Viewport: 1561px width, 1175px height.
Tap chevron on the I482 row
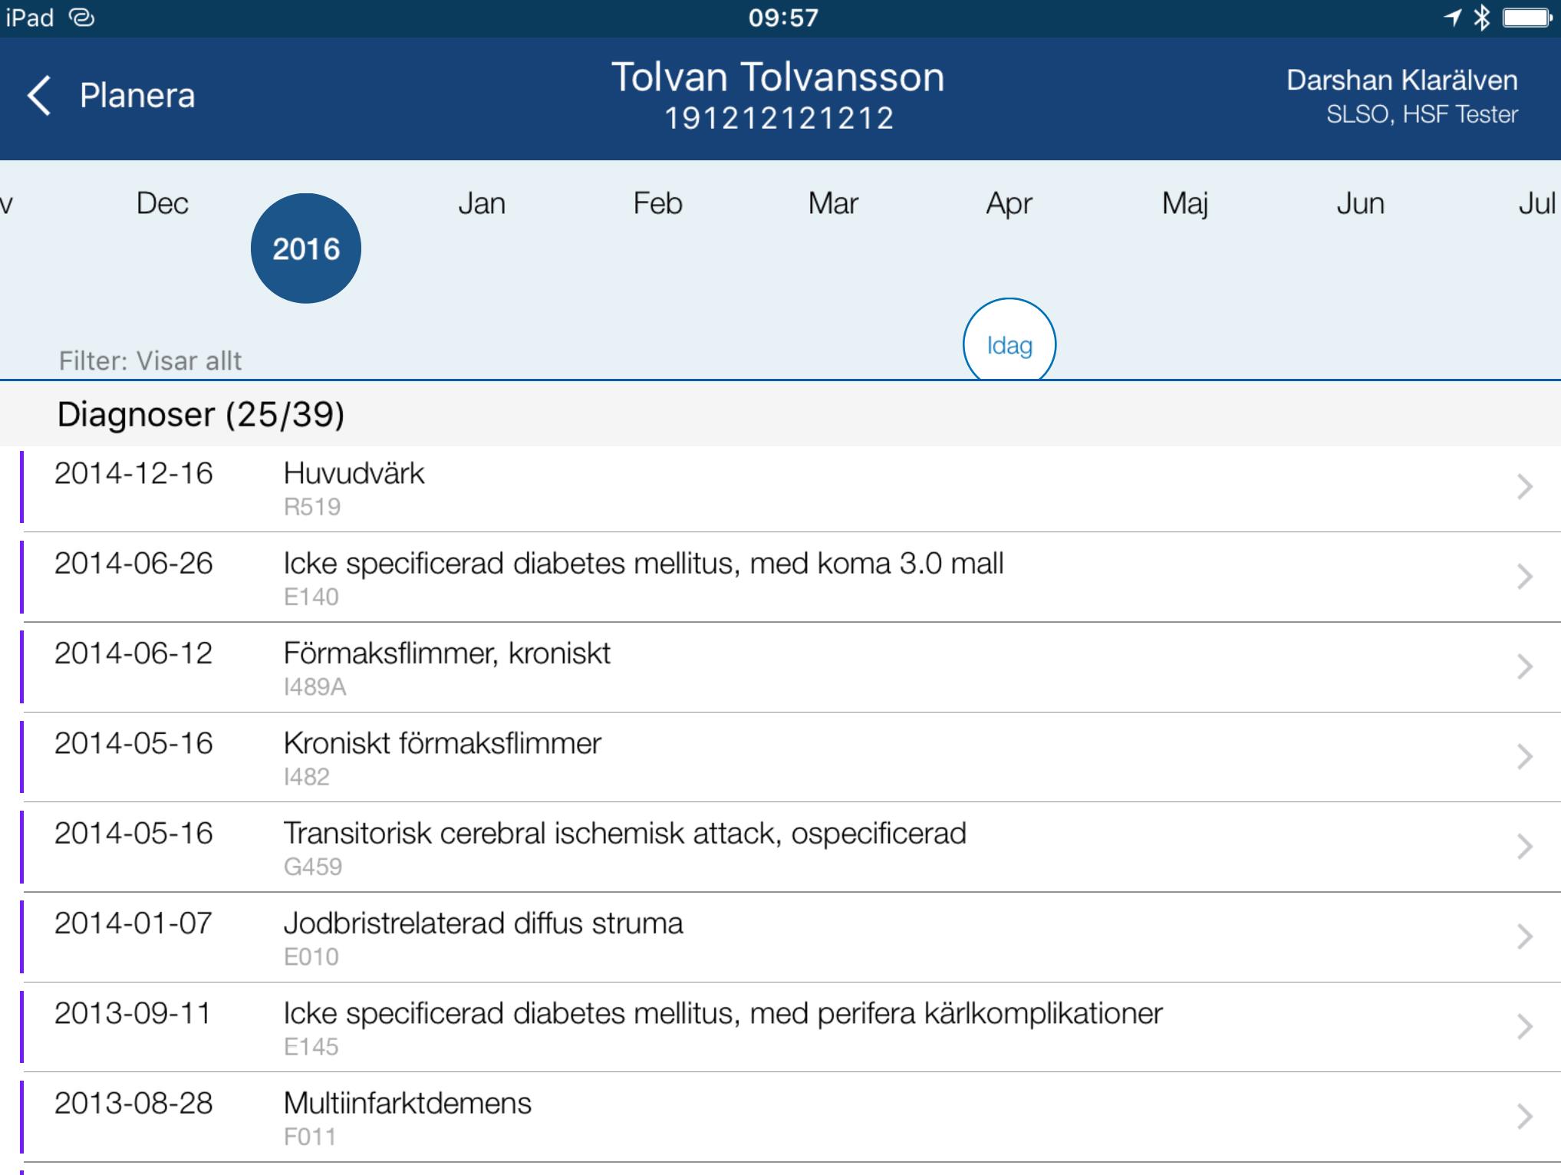tap(1525, 756)
